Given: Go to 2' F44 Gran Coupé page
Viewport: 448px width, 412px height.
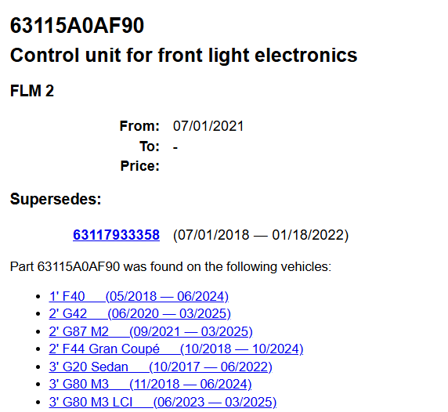Looking at the screenshot, I should click(176, 349).
